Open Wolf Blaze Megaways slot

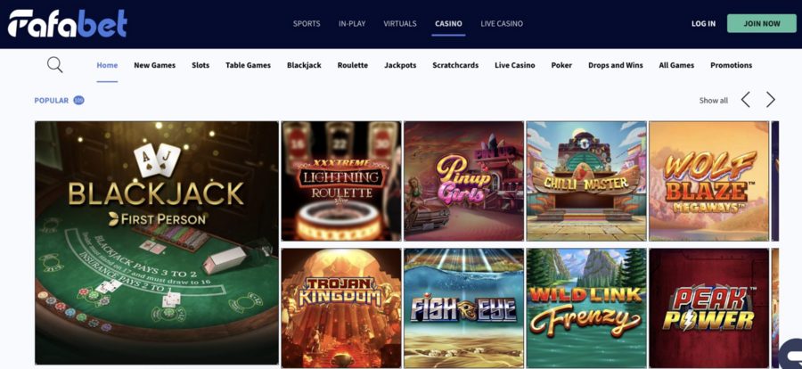click(709, 181)
